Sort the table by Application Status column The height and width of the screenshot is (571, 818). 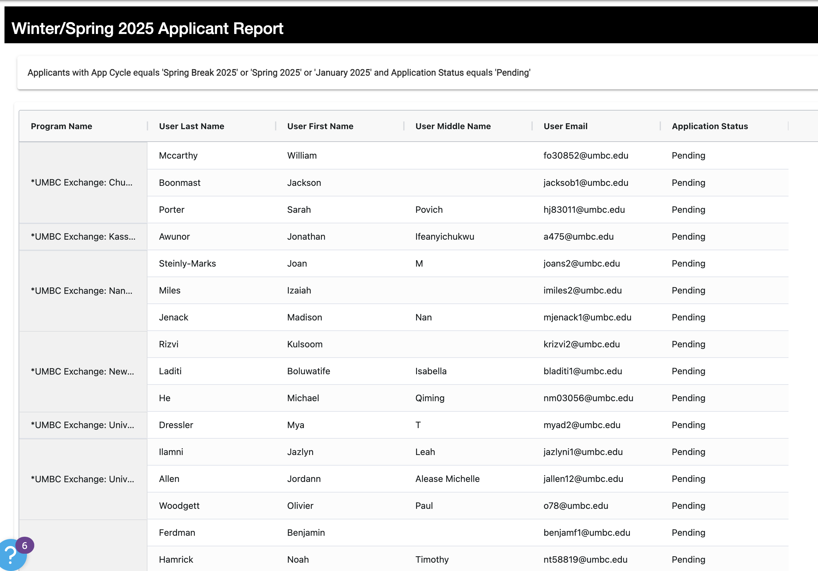[710, 126]
